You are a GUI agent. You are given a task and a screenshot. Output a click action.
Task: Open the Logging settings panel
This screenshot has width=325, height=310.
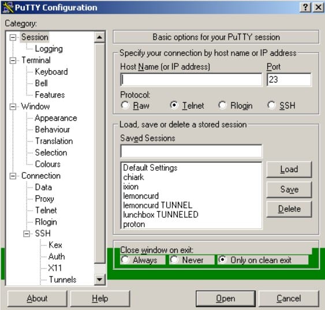click(48, 48)
